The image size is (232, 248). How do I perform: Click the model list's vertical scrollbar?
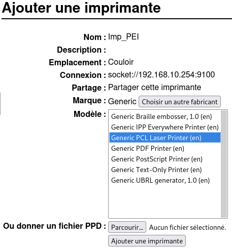(x=224, y=164)
